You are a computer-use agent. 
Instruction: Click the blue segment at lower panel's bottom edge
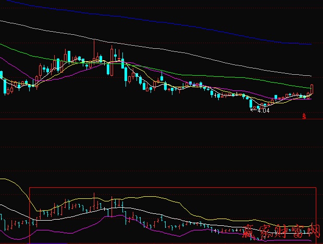coord(49,242)
